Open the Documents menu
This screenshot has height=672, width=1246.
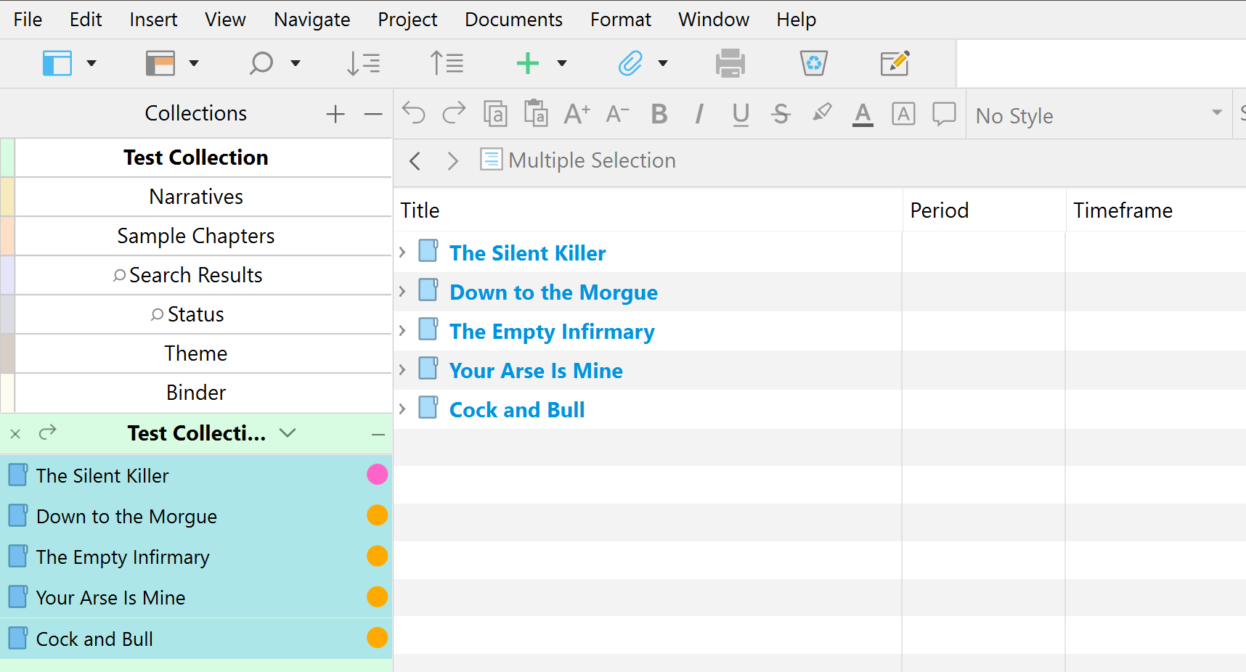tap(513, 20)
